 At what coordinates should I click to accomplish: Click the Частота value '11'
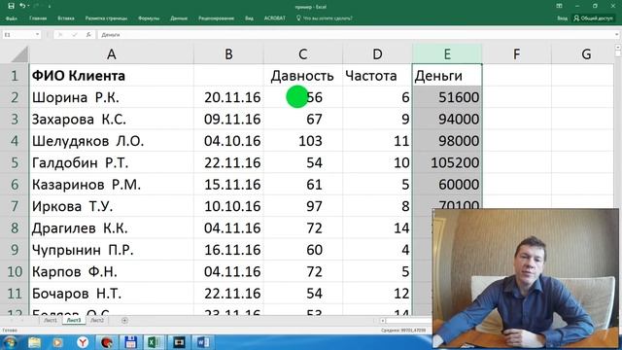pyautogui.click(x=377, y=141)
